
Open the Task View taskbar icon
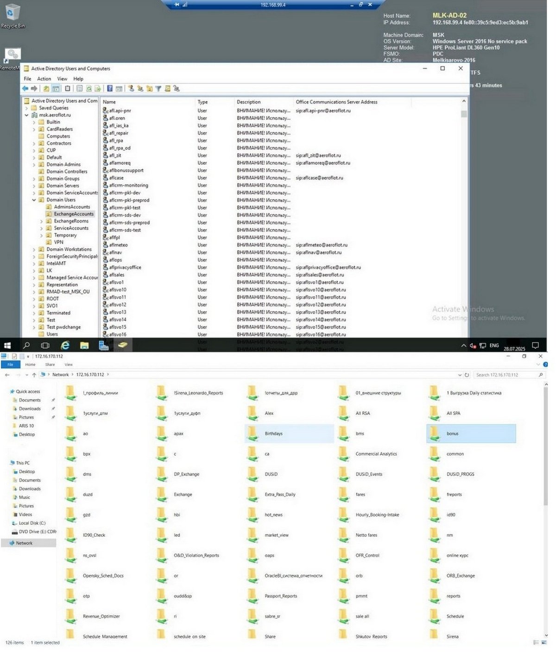coord(45,346)
